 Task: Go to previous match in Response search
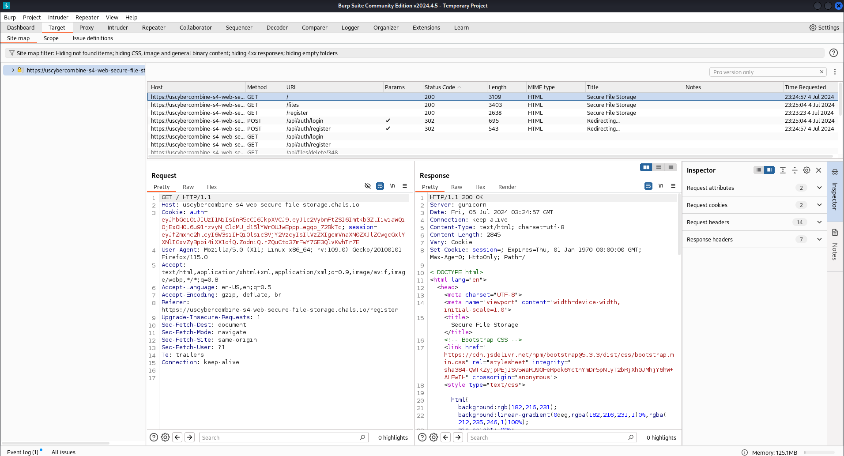446,437
